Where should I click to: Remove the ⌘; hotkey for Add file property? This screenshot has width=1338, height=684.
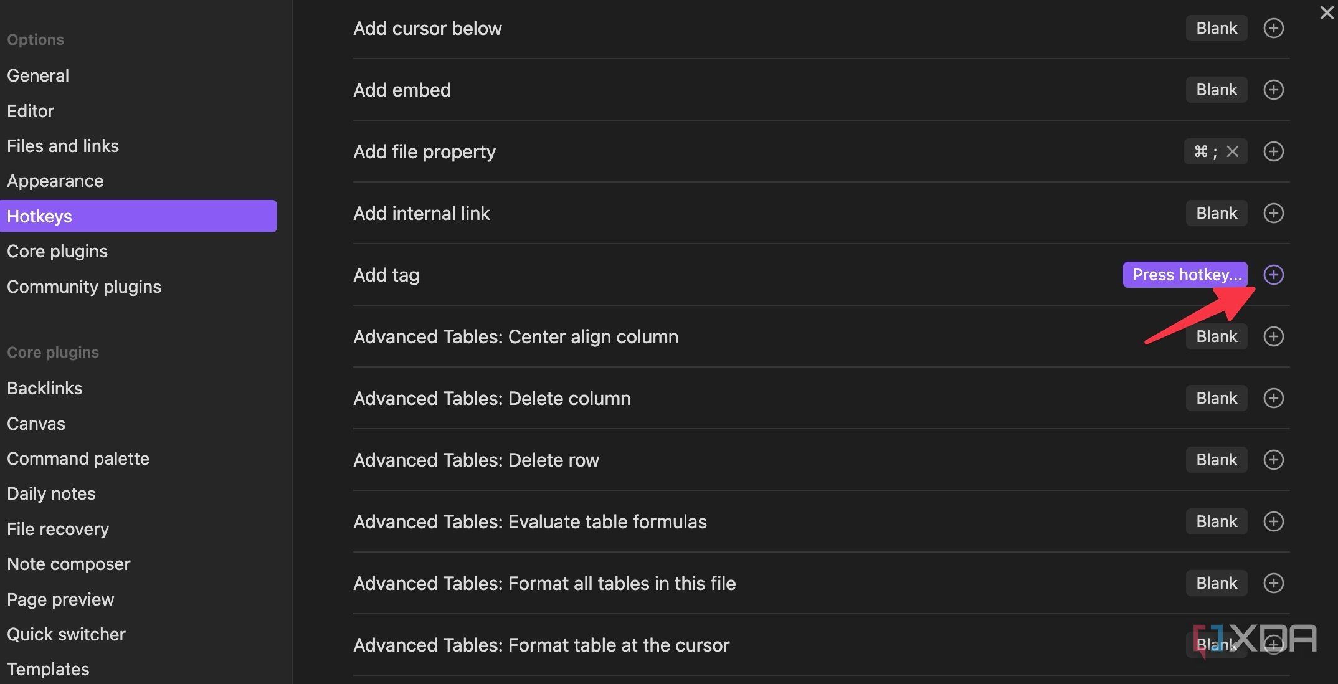pyautogui.click(x=1232, y=151)
